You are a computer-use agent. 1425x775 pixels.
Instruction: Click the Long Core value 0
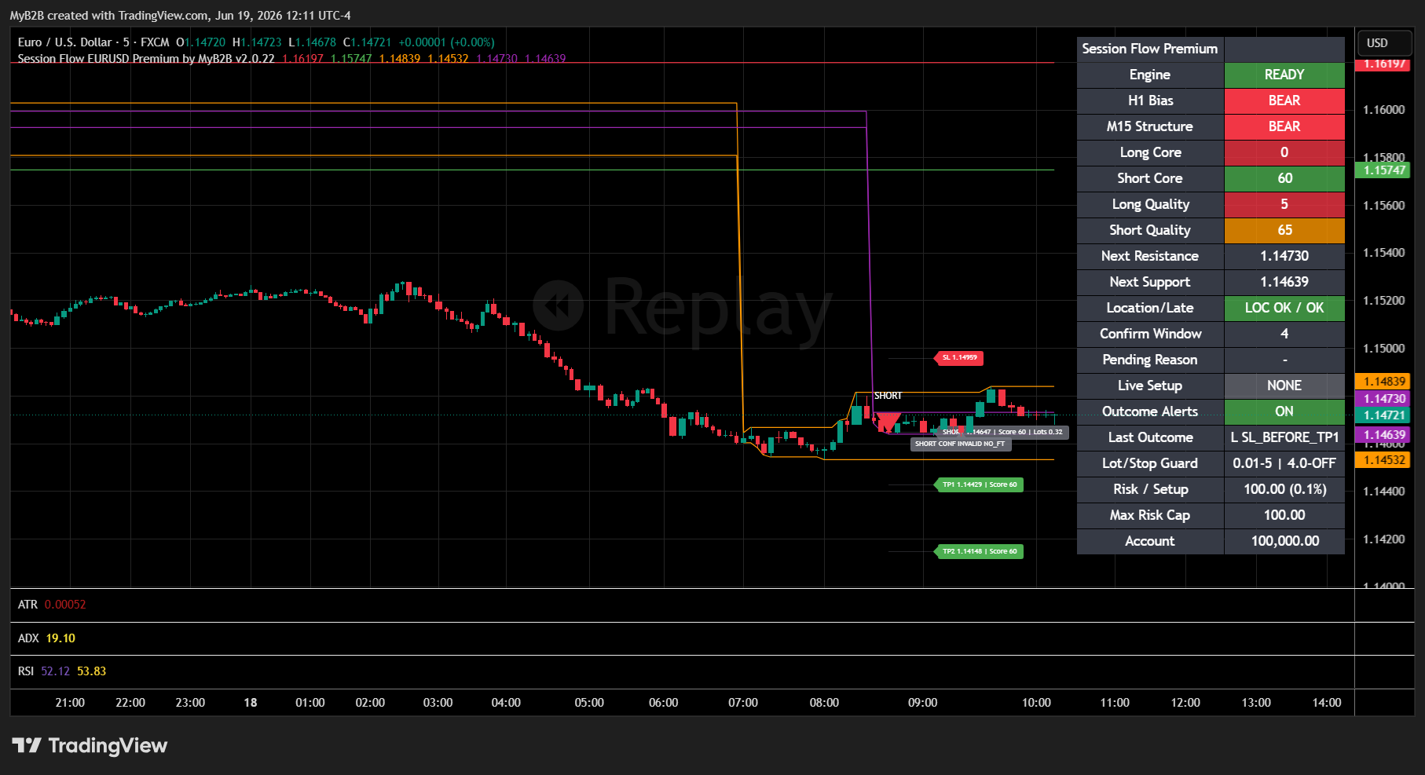pos(1284,152)
